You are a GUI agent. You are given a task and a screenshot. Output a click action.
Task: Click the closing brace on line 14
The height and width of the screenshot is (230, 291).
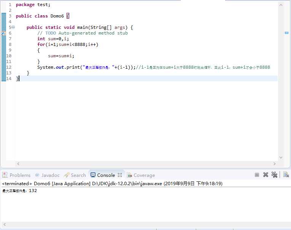(x=17, y=79)
